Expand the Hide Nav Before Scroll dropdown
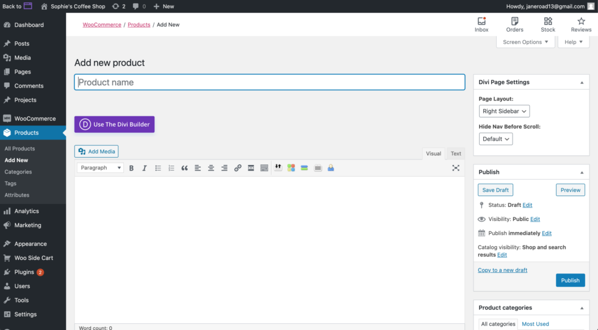Screen dimensions: 598x330 [x=495, y=139]
